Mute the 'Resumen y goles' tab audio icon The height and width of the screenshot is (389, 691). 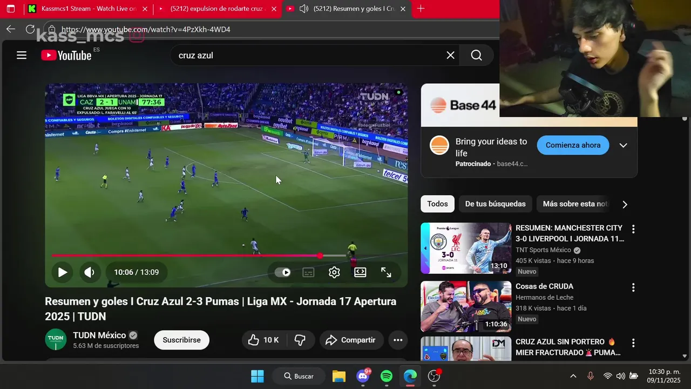pos(304,9)
